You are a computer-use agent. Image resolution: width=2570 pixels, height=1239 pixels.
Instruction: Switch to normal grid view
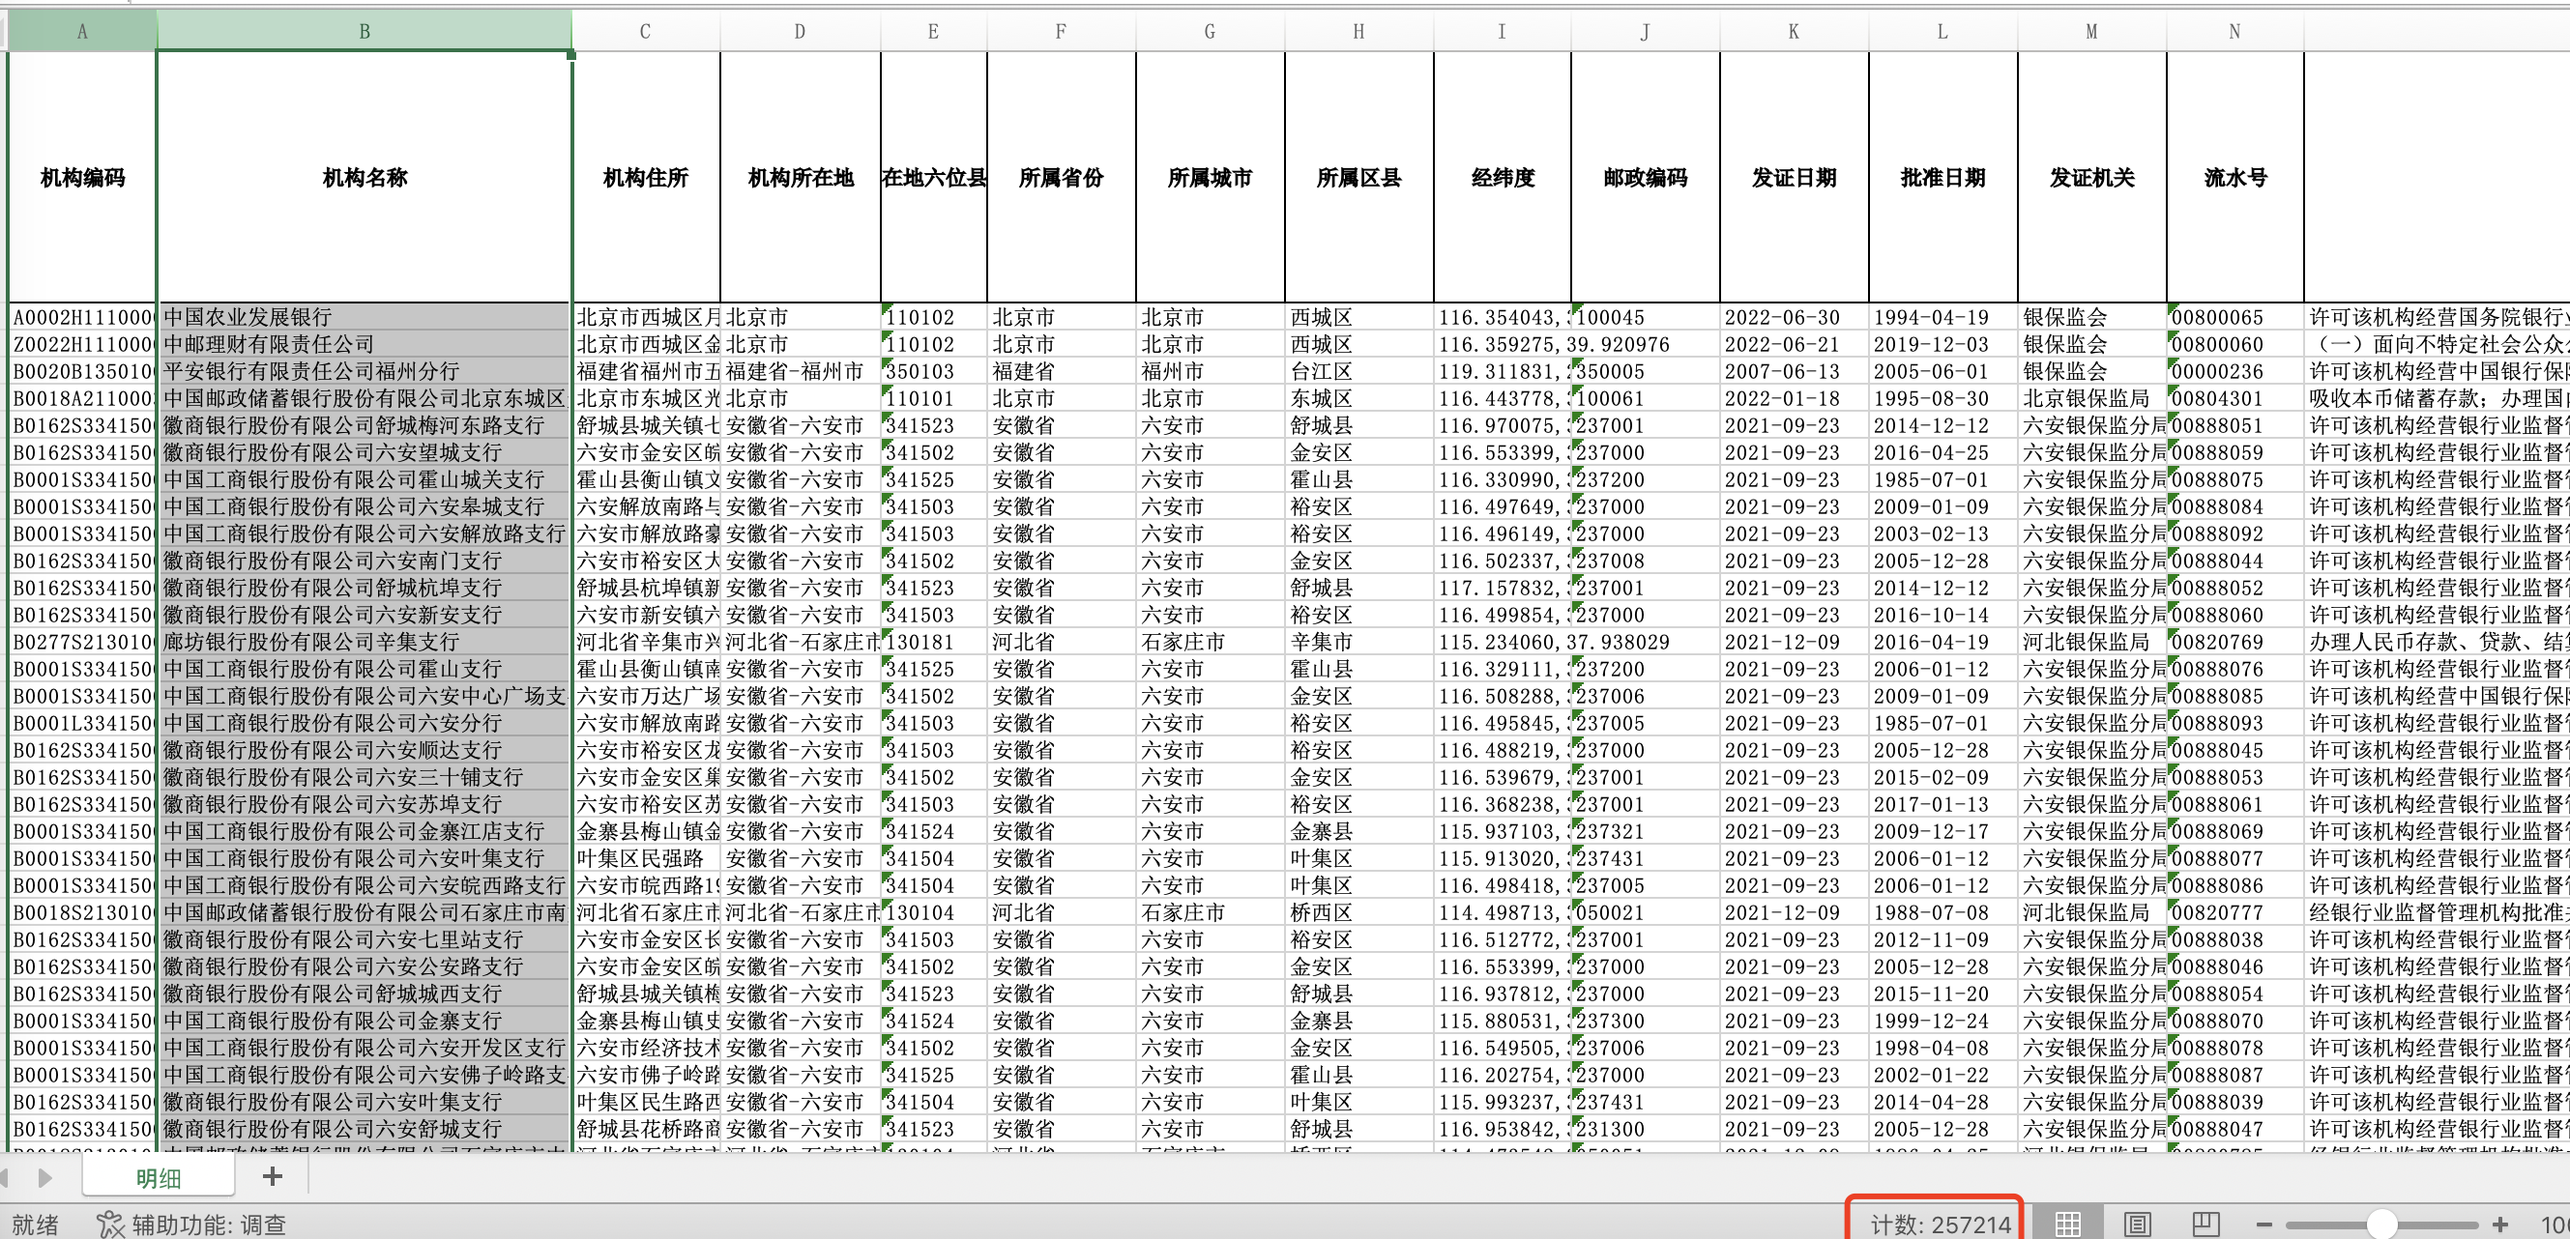[x=2068, y=1223]
